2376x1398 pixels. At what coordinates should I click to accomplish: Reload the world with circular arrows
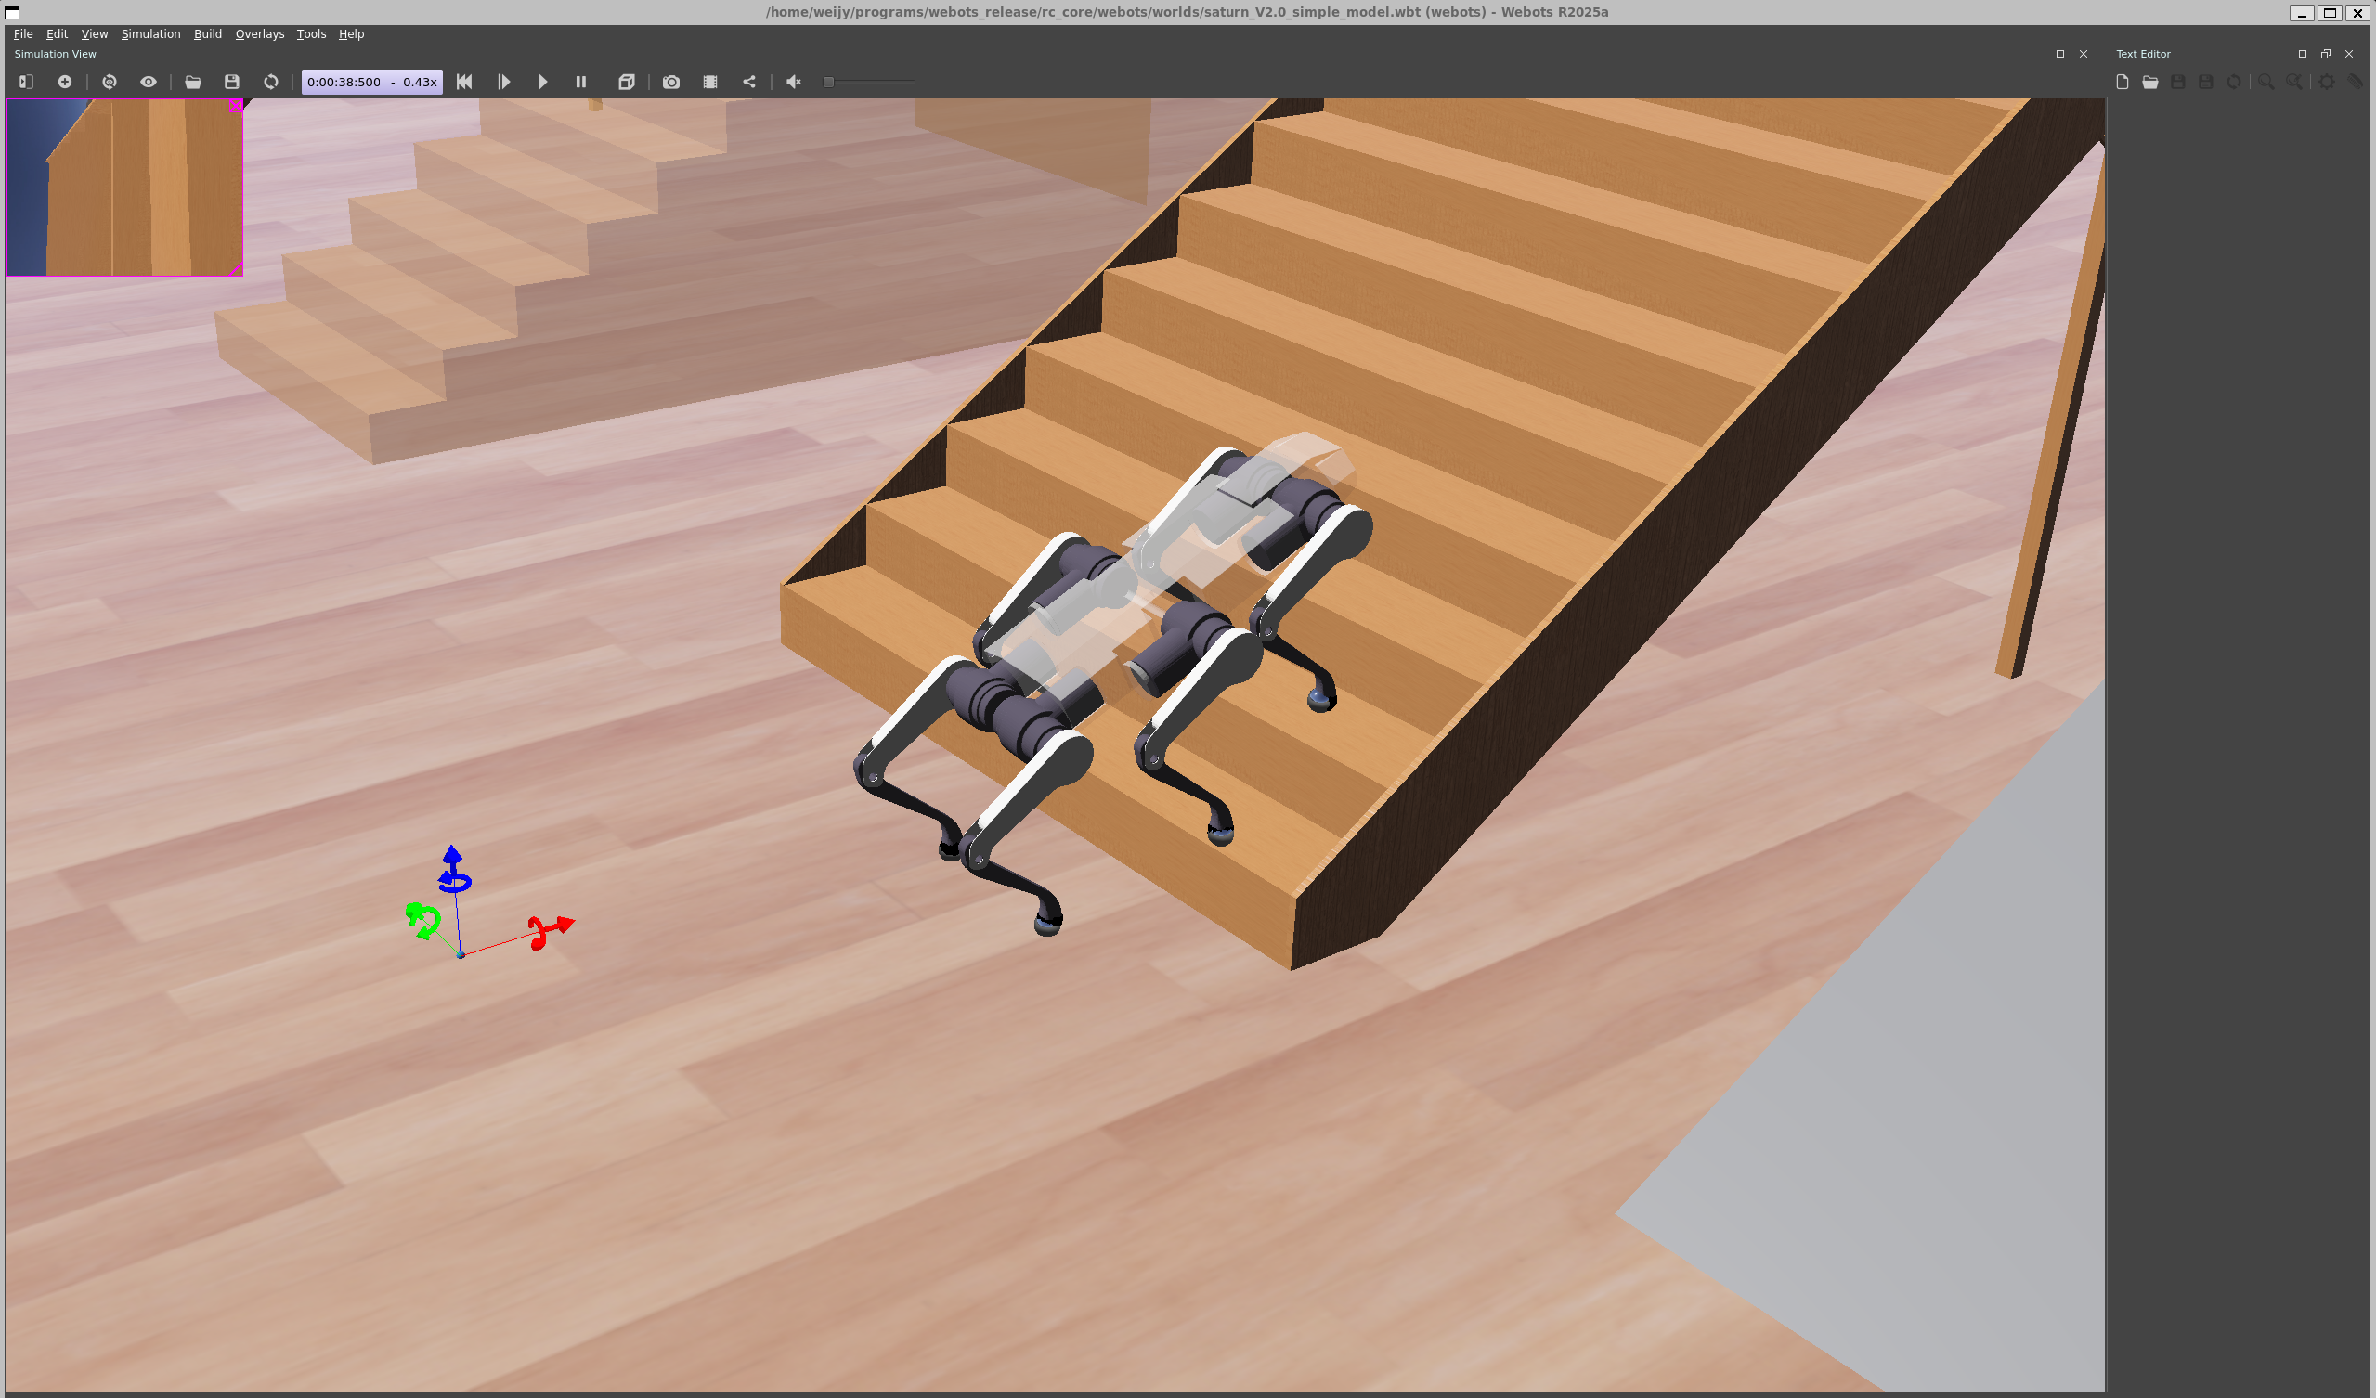[270, 82]
